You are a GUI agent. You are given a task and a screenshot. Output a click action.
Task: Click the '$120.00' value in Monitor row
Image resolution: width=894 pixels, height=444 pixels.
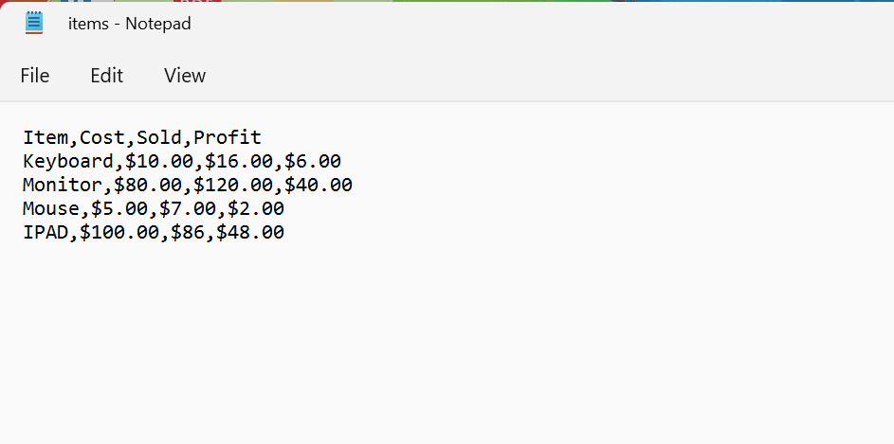[x=233, y=185]
